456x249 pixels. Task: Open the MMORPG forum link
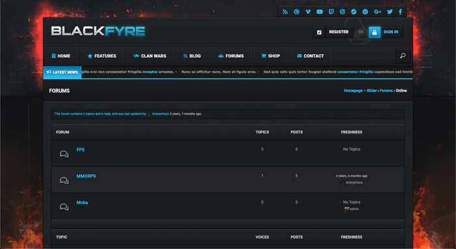coord(86,176)
